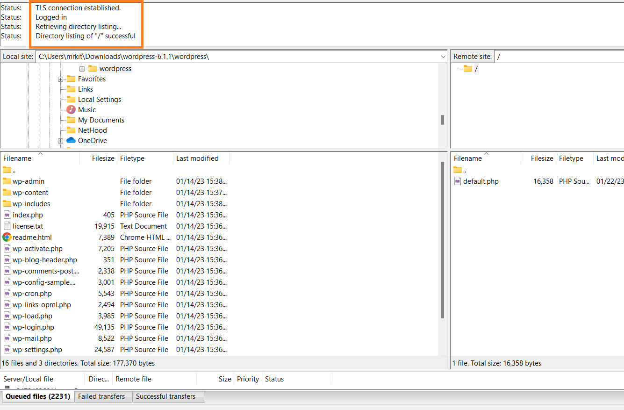
Task: Select the wp-cron.php file icon
Action: (7, 294)
